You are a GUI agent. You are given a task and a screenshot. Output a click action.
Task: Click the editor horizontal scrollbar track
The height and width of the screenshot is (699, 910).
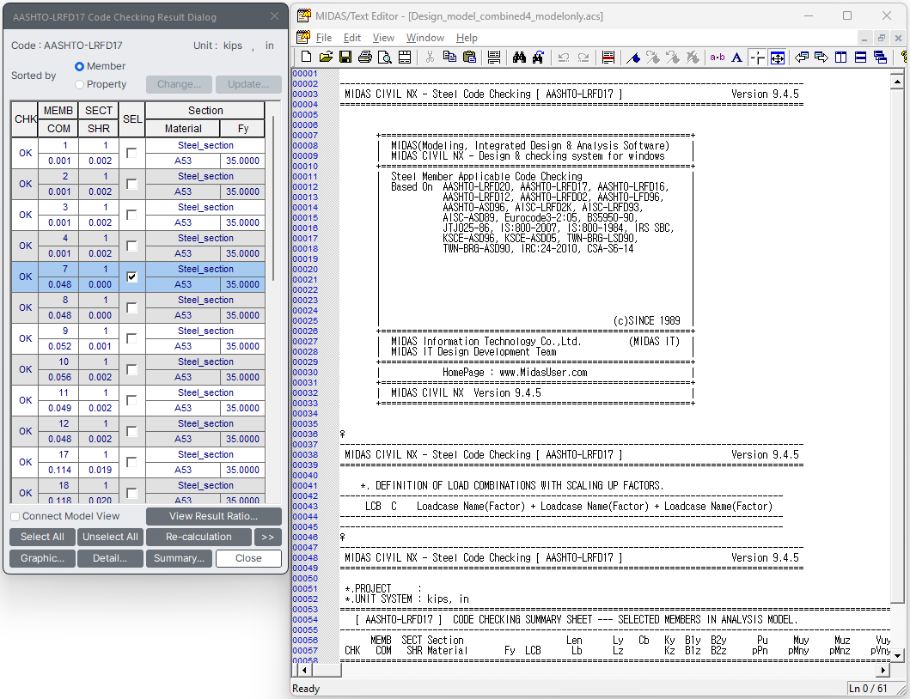coord(609,670)
